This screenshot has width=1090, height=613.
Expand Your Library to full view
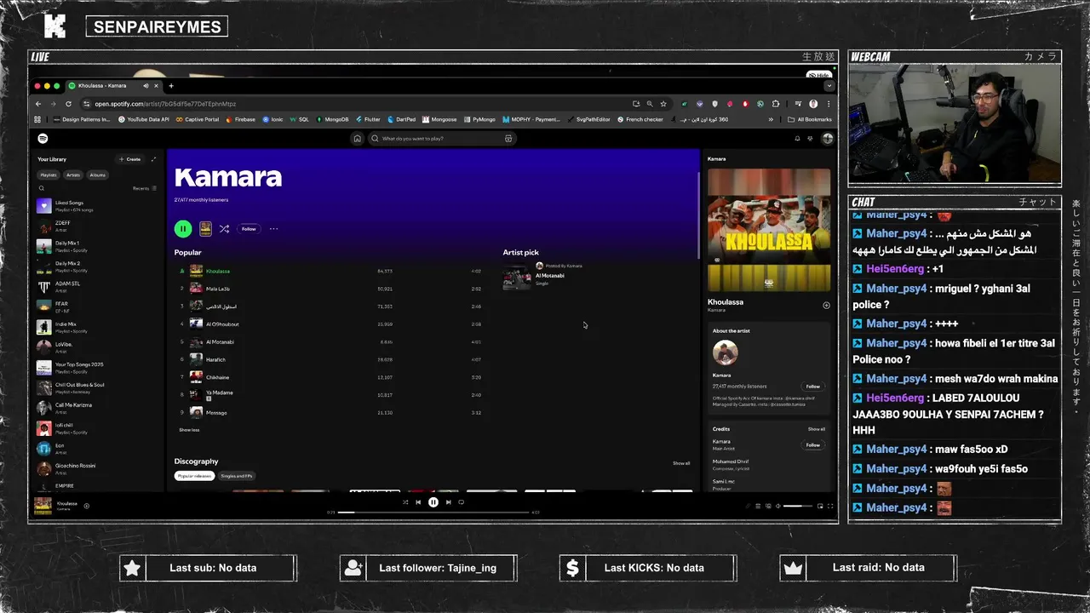(x=153, y=159)
